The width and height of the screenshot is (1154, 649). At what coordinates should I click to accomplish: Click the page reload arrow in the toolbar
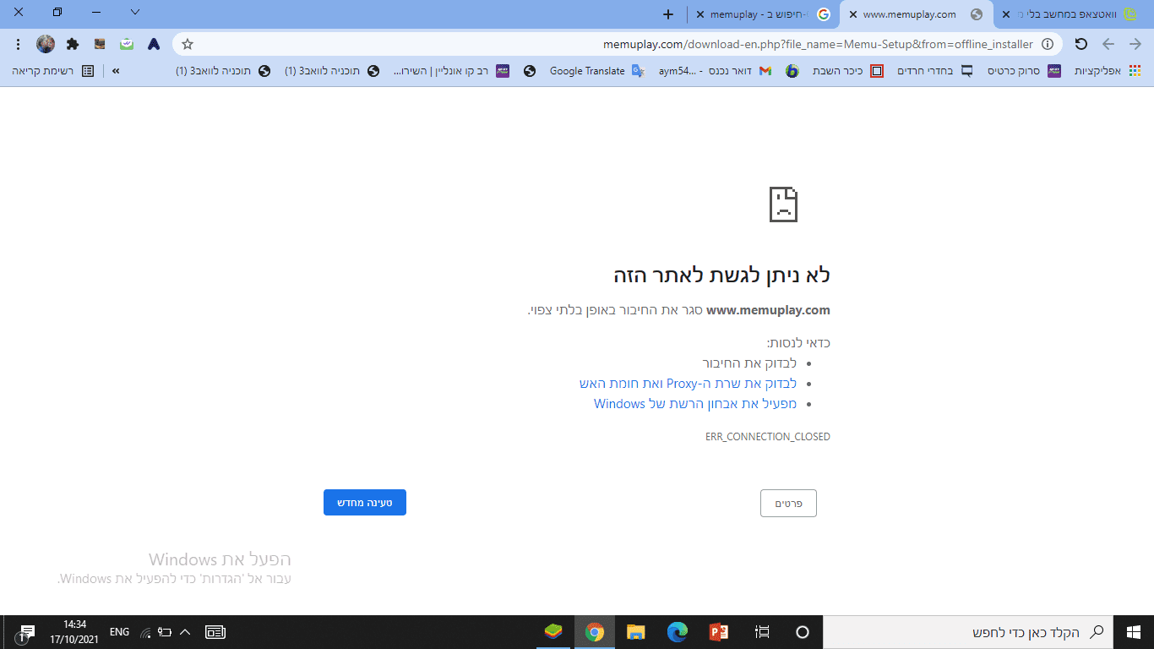coord(1081,44)
